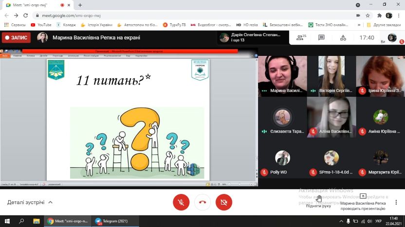Click the raise hand icon
The height and width of the screenshot is (227, 405).
coord(319,198)
